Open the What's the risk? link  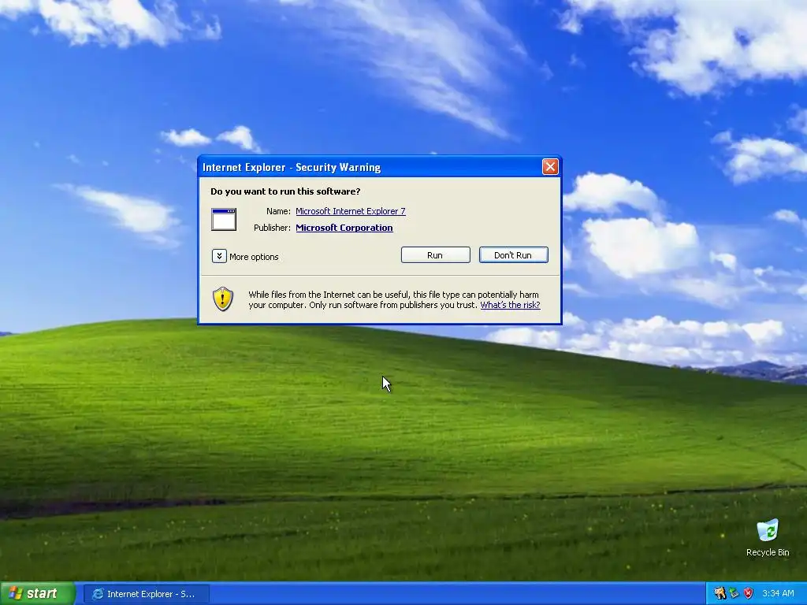point(510,305)
